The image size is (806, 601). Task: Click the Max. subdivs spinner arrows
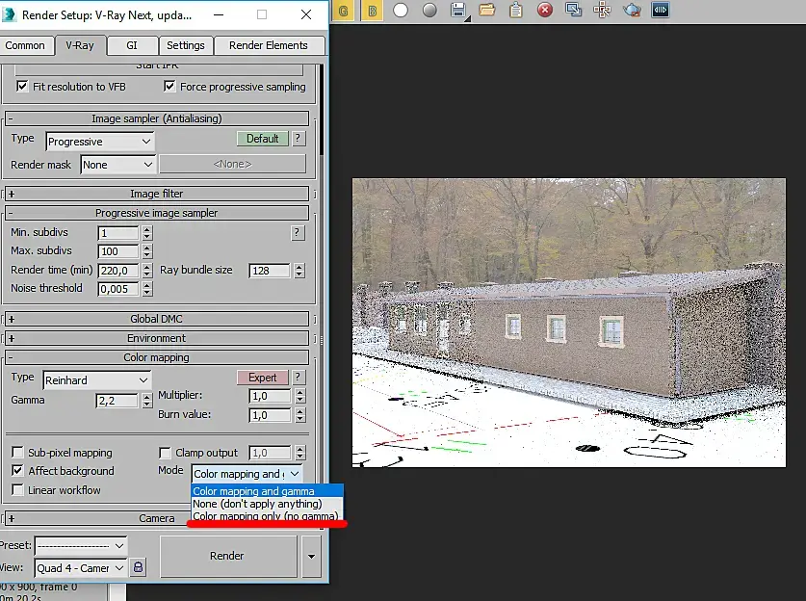coord(147,251)
